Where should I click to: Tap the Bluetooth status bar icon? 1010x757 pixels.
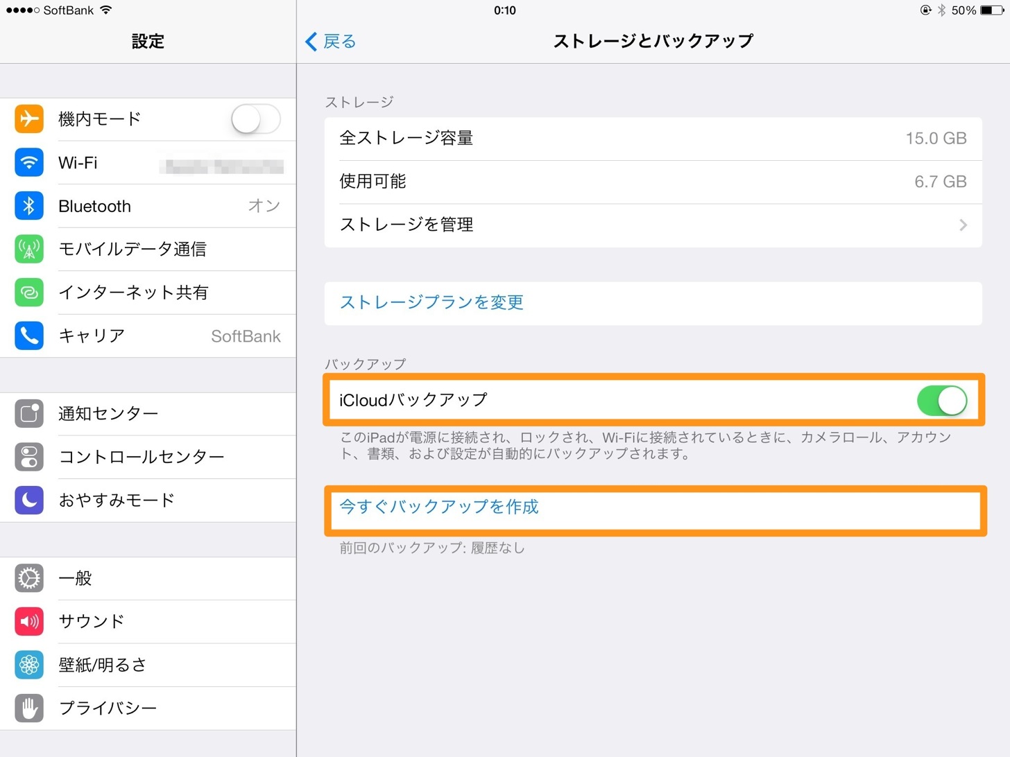942,10
